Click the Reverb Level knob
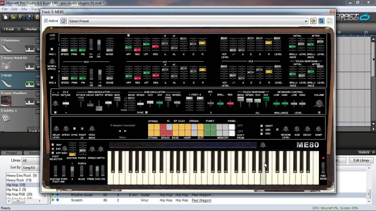The height and width of the screenshot is (211, 376). [x=286, y=129]
